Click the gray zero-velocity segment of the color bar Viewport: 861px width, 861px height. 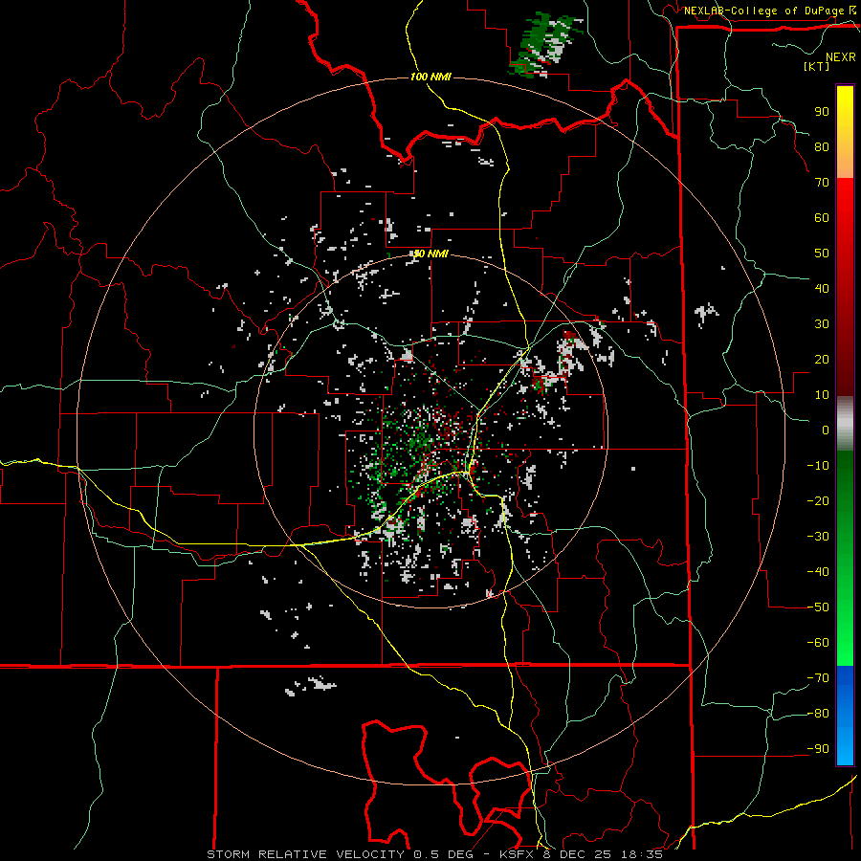pyautogui.click(x=845, y=423)
